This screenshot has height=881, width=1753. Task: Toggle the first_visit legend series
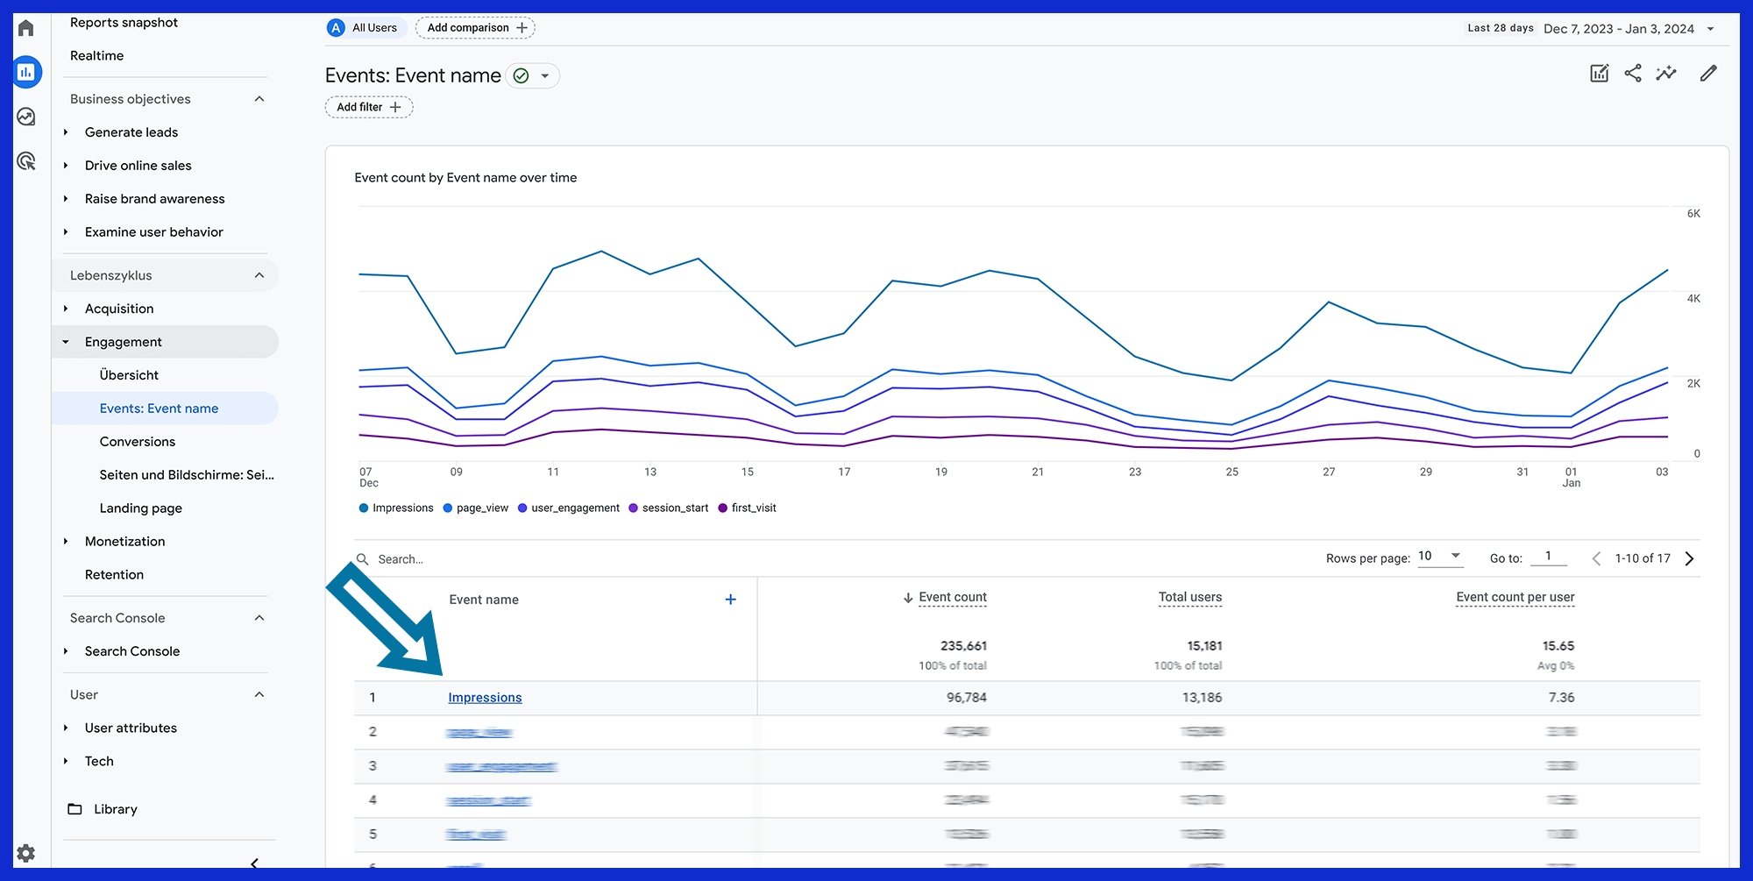pyautogui.click(x=747, y=508)
